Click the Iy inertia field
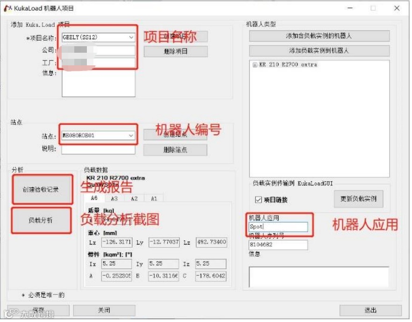Screen dimensions: 412x322 point(163,264)
